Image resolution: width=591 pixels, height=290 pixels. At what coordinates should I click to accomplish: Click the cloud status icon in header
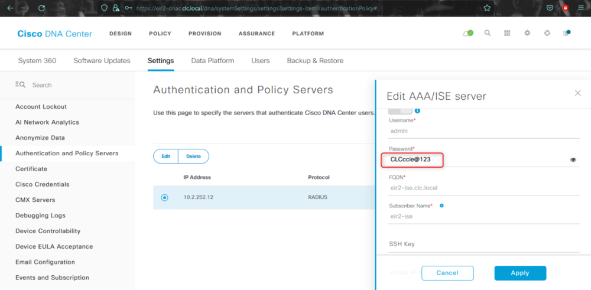tap(468, 33)
